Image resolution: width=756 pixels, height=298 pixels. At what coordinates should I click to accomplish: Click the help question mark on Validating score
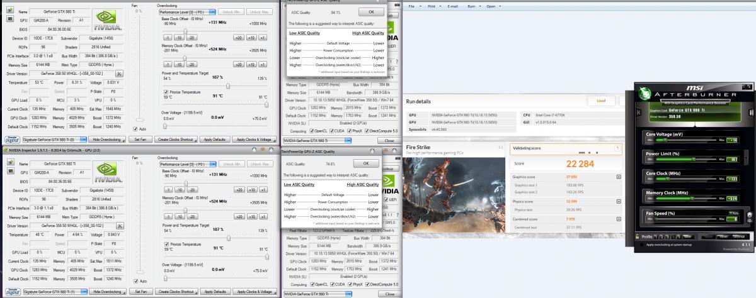[x=618, y=148]
